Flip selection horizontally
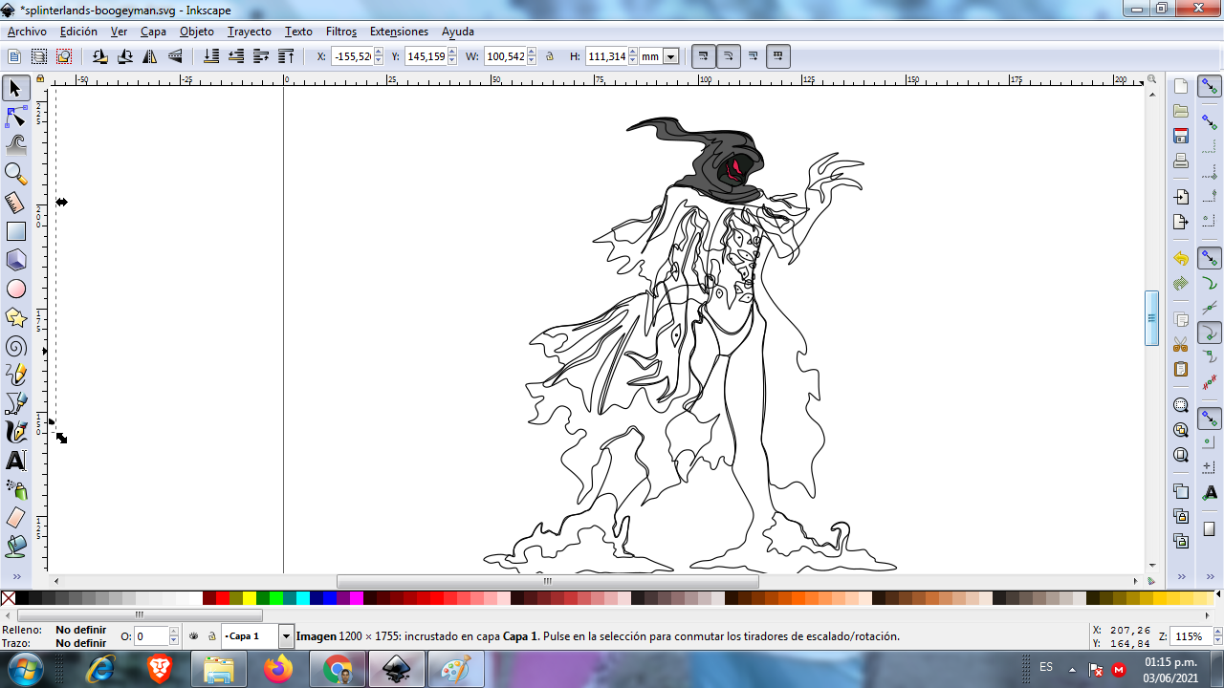This screenshot has height=688, width=1224. pyautogui.click(x=150, y=56)
